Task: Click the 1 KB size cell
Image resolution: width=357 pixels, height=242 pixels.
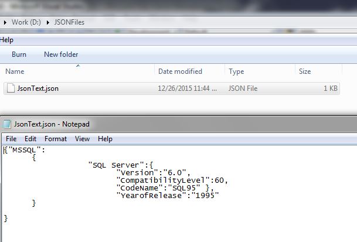Action: click(x=331, y=88)
